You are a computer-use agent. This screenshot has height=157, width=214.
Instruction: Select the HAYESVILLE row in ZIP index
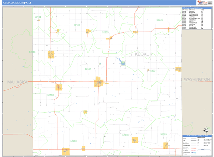pos(193,23)
